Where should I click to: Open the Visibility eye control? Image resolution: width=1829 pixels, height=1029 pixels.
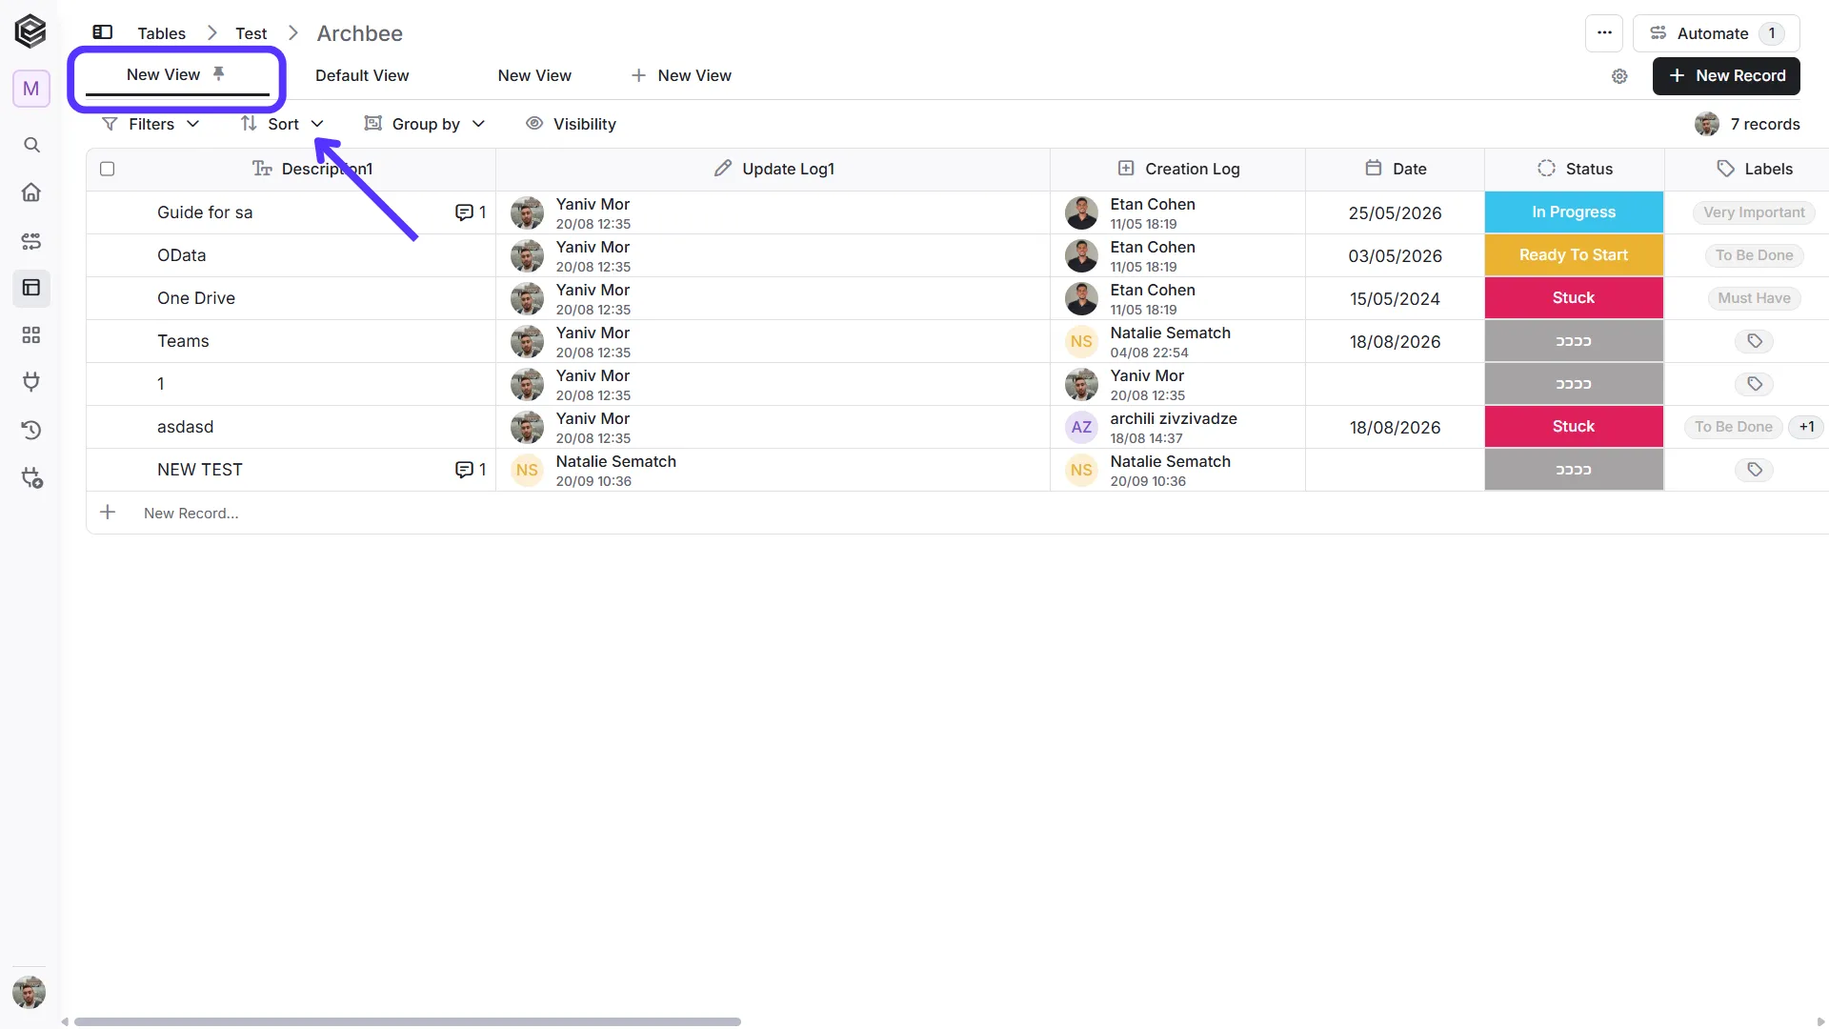click(571, 124)
